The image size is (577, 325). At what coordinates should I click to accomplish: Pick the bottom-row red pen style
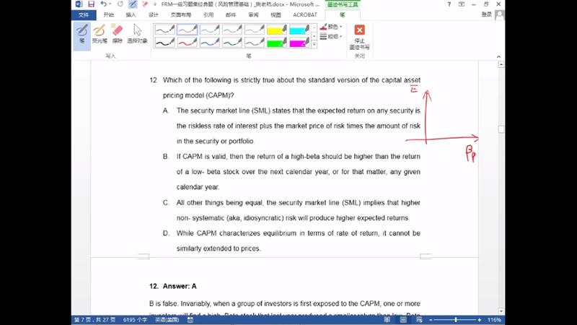point(187,42)
